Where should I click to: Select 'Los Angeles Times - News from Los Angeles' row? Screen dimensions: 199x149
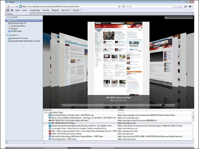pyautogui.click(x=117, y=129)
